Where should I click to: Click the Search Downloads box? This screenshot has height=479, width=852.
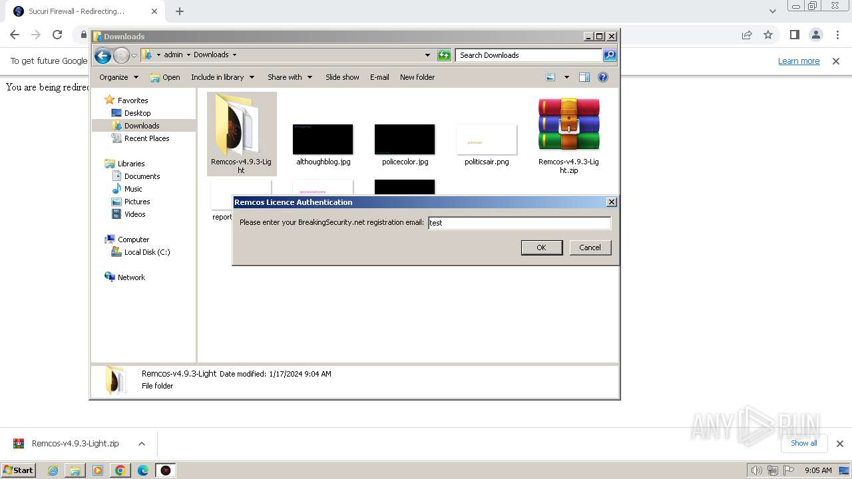coord(529,55)
